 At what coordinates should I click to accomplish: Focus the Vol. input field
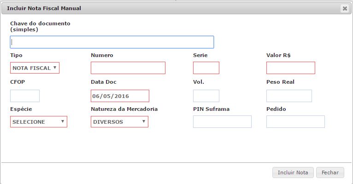[x=206, y=96]
